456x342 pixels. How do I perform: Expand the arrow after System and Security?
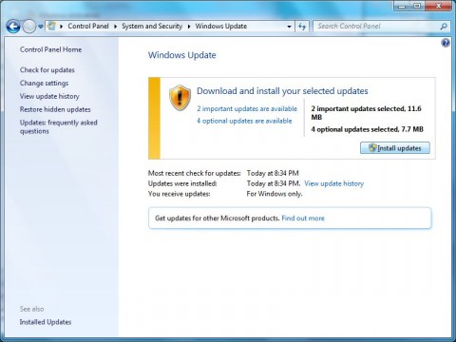(189, 27)
